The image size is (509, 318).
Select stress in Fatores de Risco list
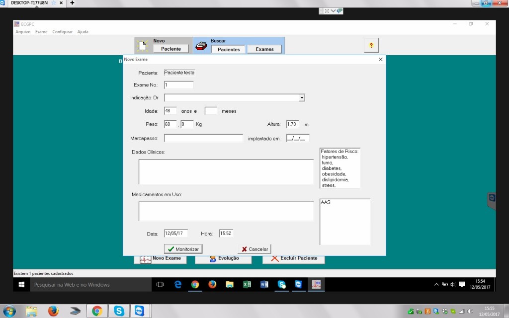[329, 185]
